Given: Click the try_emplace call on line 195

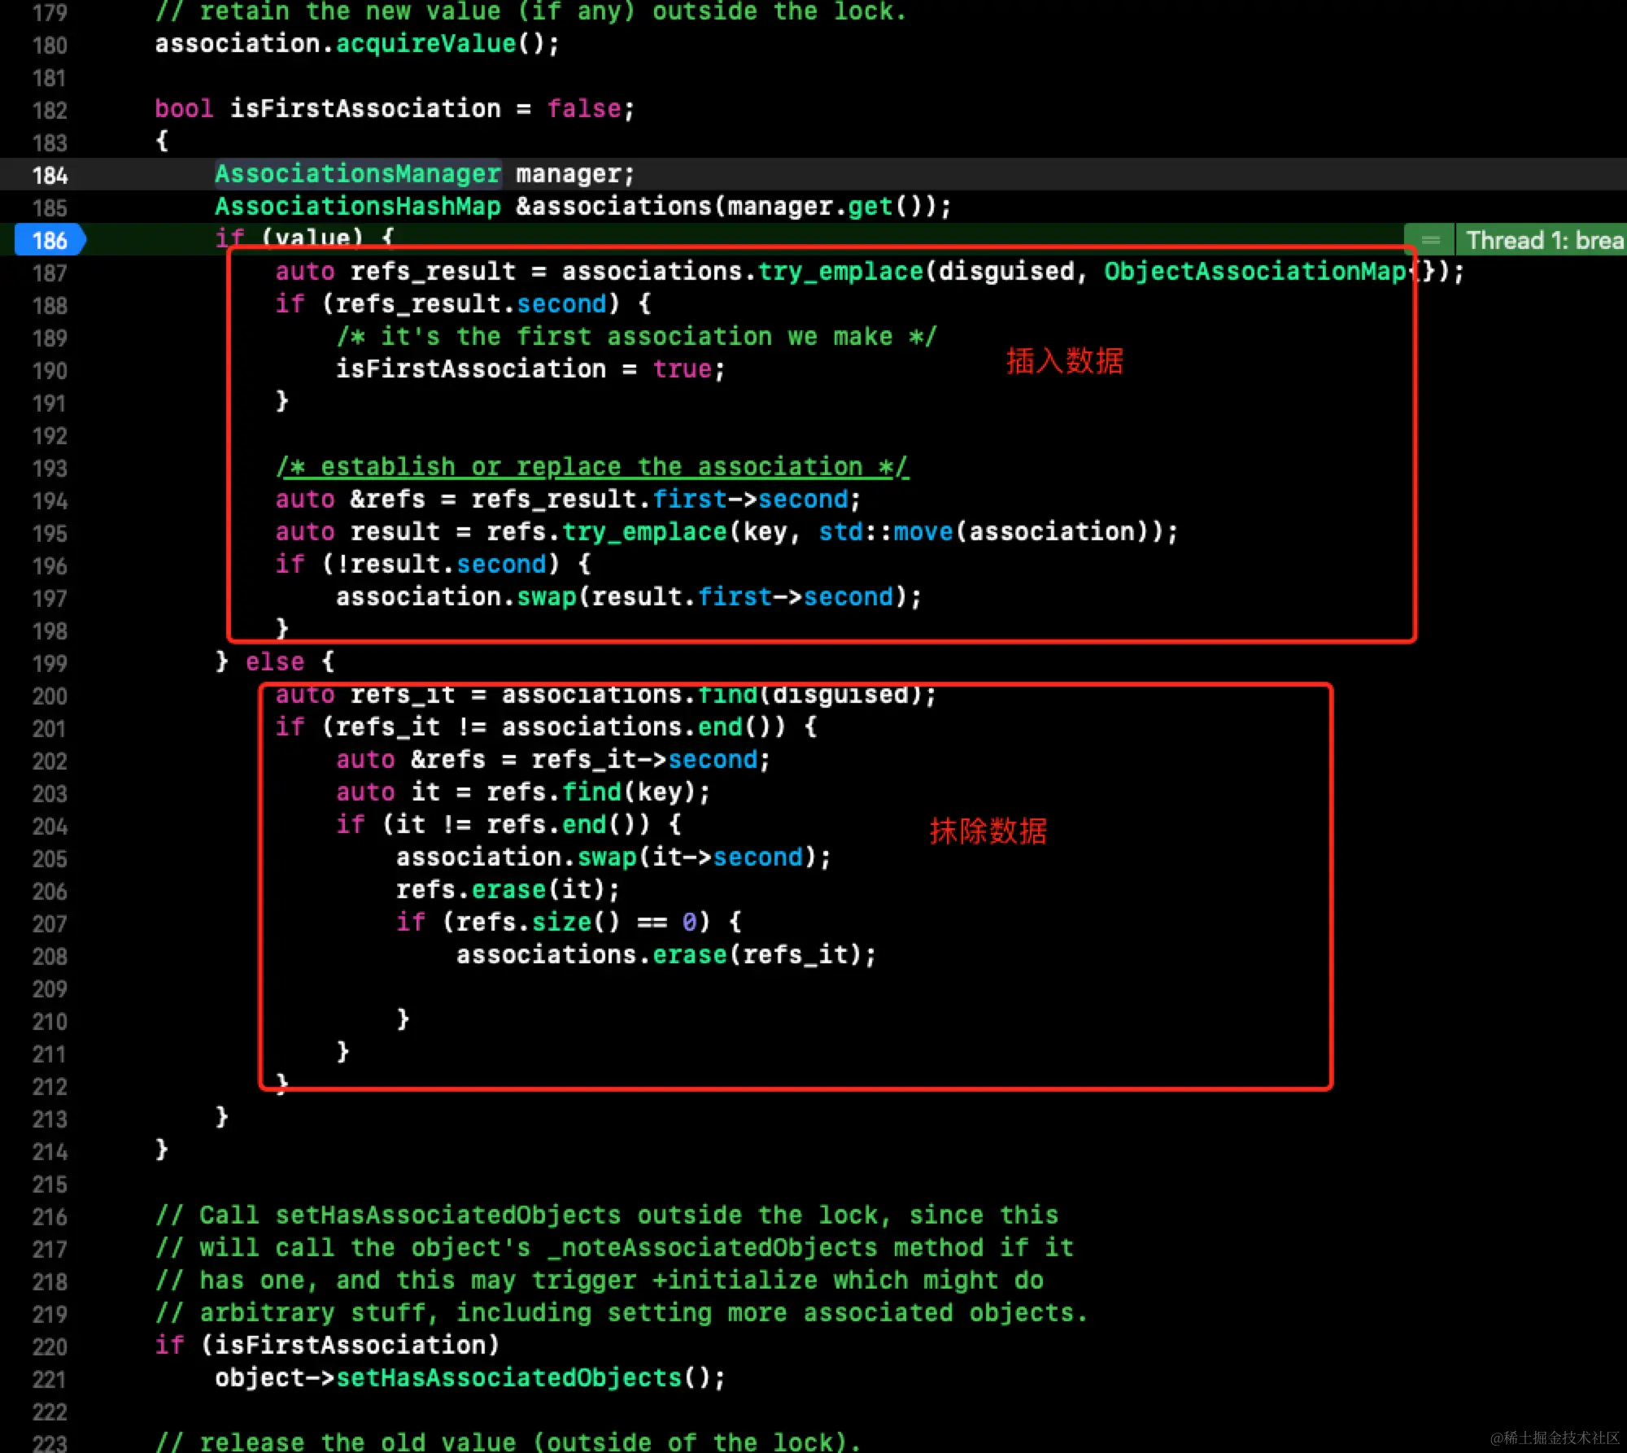Looking at the screenshot, I should coord(644,531).
